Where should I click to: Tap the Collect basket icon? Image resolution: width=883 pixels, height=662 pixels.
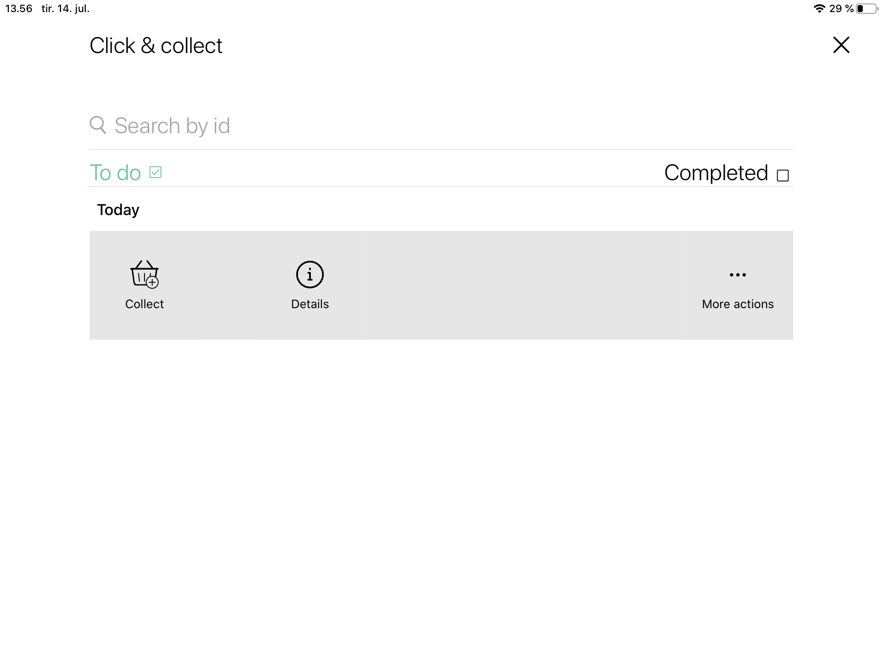(144, 274)
